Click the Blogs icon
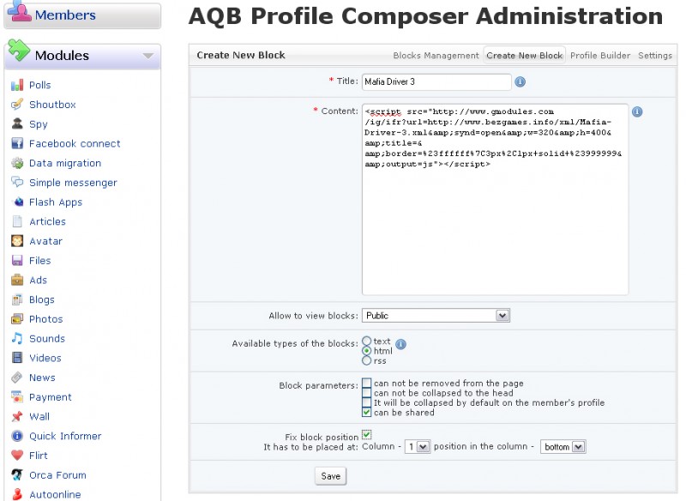Screen dimensions: 686x501 (x=17, y=299)
